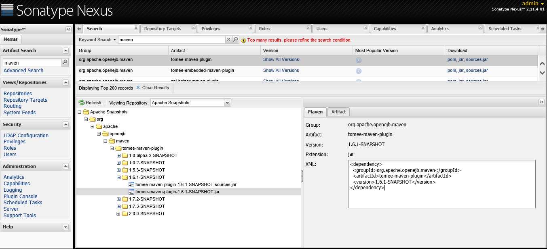Viewport: 547px width, 249px height.
Task: Expand the Help section
Action: click(x=65, y=227)
